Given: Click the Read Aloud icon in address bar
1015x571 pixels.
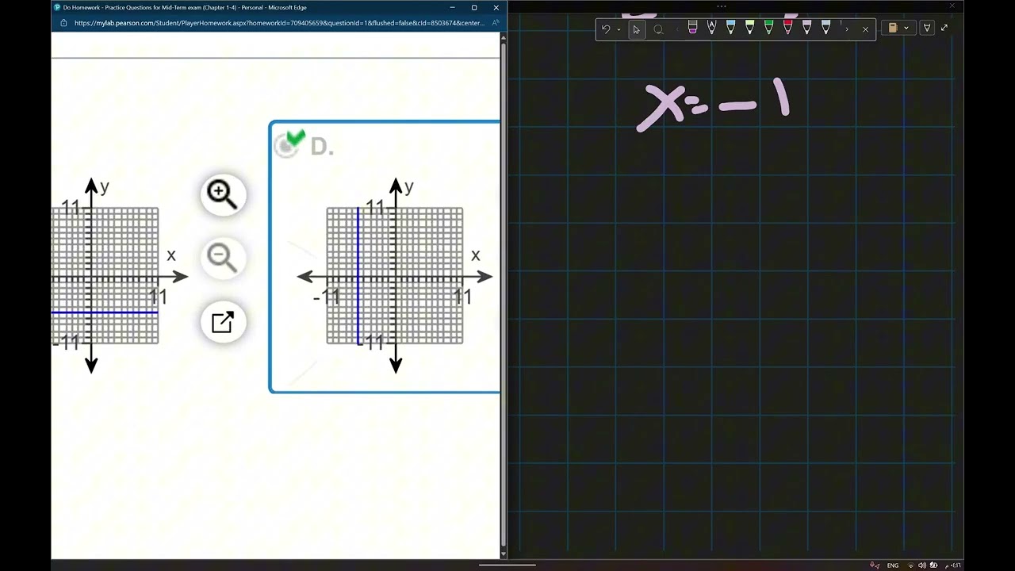Looking at the screenshot, I should click(x=496, y=23).
